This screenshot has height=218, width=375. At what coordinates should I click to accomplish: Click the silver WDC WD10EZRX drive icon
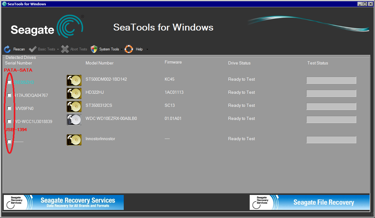tap(74, 120)
